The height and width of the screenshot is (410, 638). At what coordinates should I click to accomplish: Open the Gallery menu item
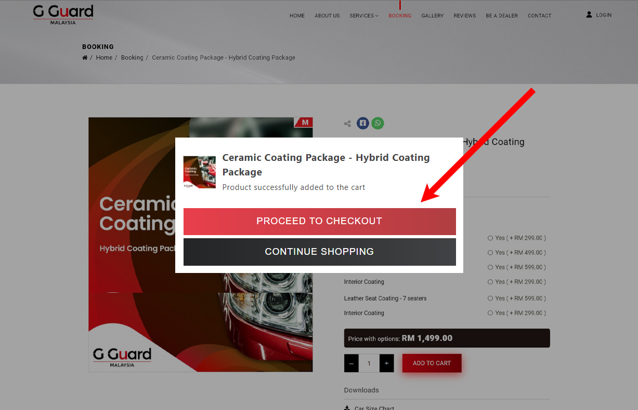click(432, 16)
